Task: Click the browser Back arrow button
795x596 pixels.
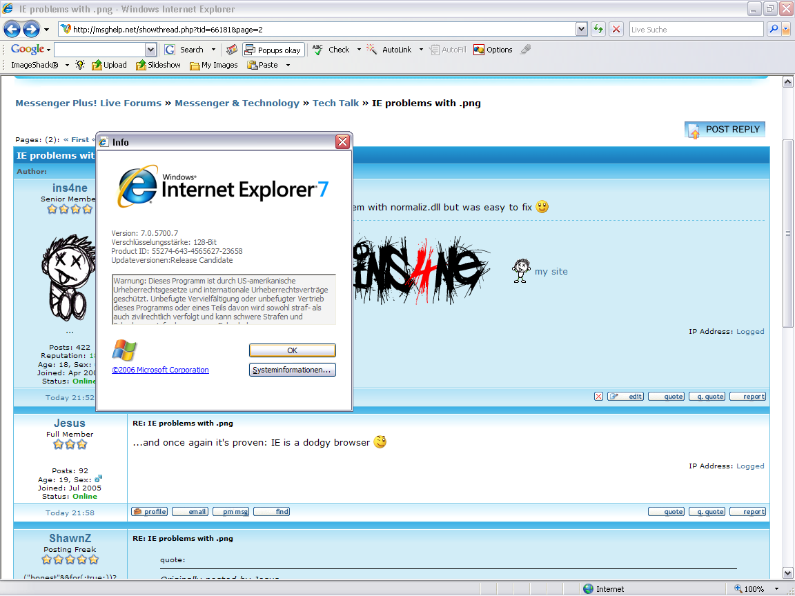Action: pos(12,29)
